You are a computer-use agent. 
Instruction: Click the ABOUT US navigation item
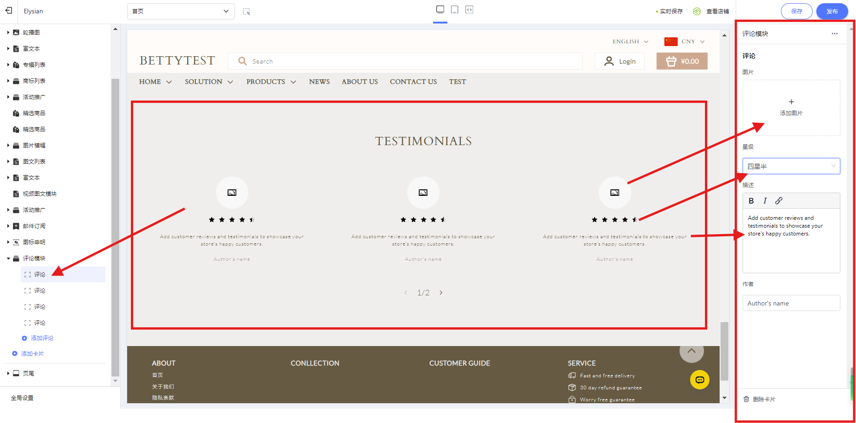coord(359,82)
